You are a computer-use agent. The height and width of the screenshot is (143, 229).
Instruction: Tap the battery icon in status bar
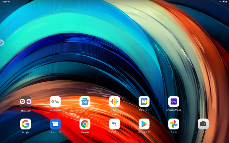(226, 2)
